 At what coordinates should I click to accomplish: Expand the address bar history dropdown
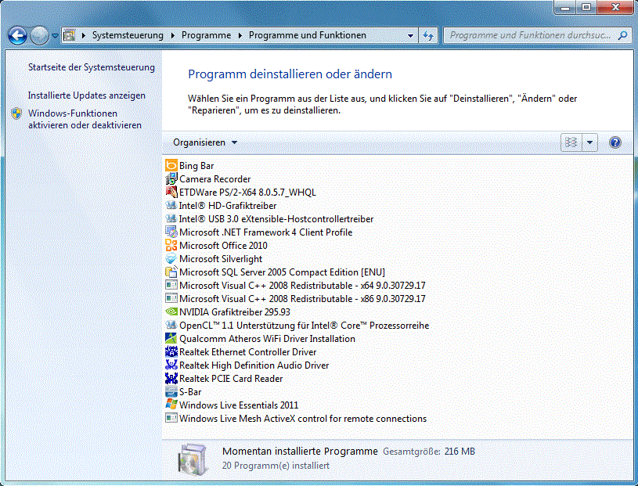(410, 36)
